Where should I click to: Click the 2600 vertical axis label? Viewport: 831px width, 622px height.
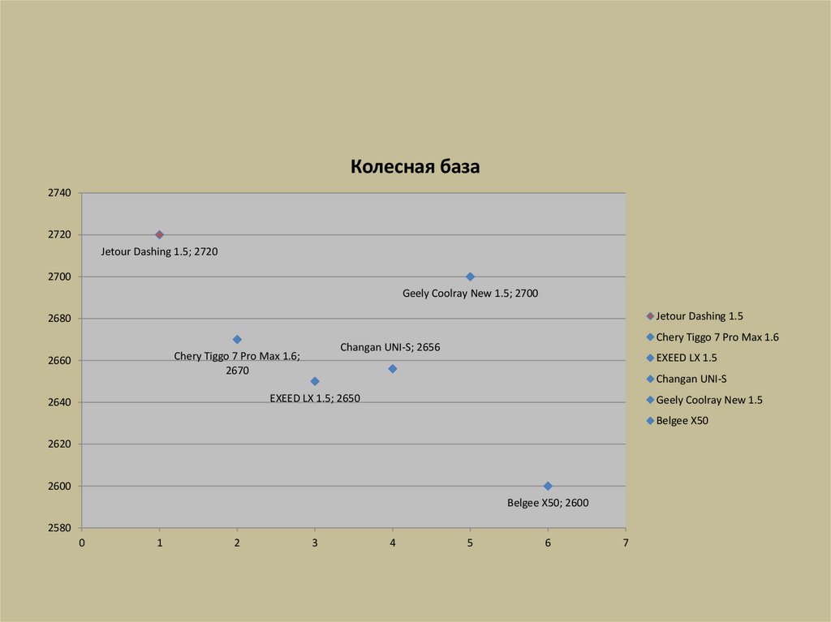pyautogui.click(x=59, y=486)
